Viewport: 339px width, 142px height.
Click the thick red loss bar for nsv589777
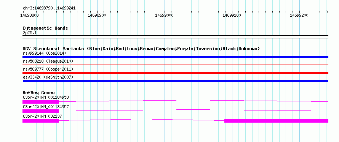click(x=175, y=73)
